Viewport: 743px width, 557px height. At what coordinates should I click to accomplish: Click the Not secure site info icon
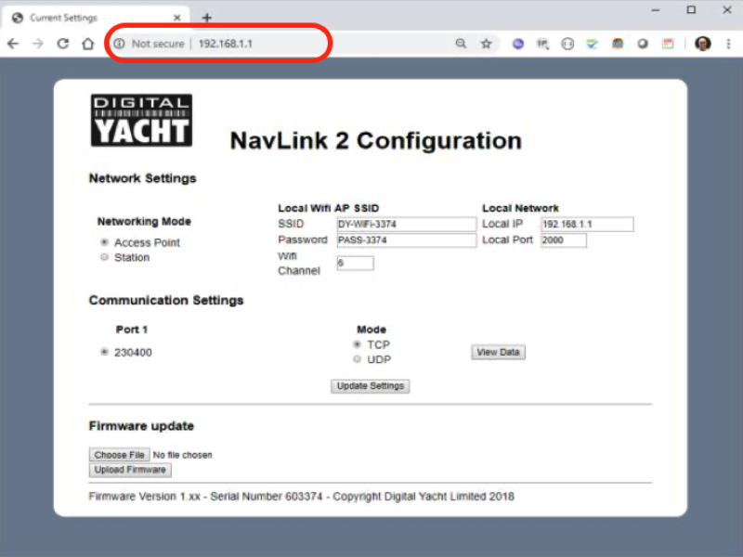point(120,44)
